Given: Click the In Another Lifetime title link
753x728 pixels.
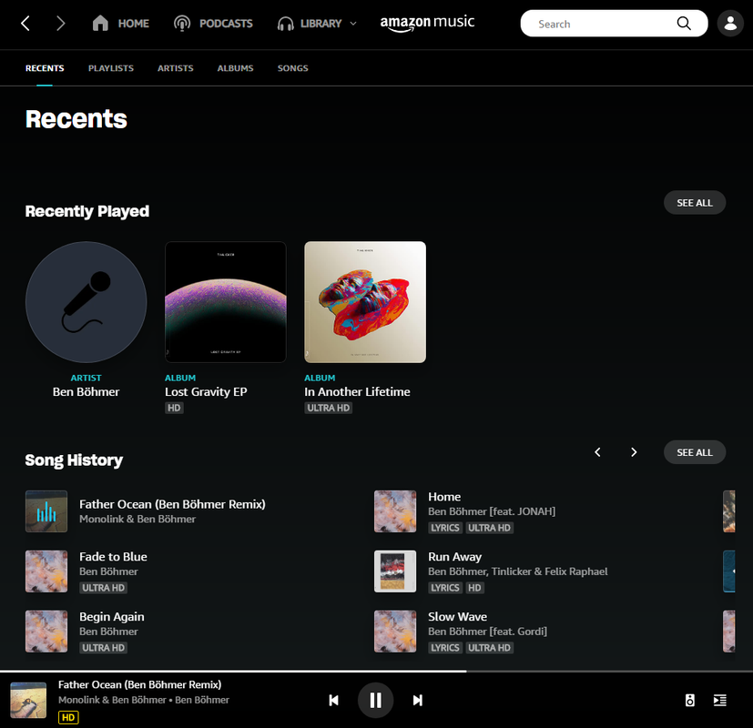Looking at the screenshot, I should 357,391.
